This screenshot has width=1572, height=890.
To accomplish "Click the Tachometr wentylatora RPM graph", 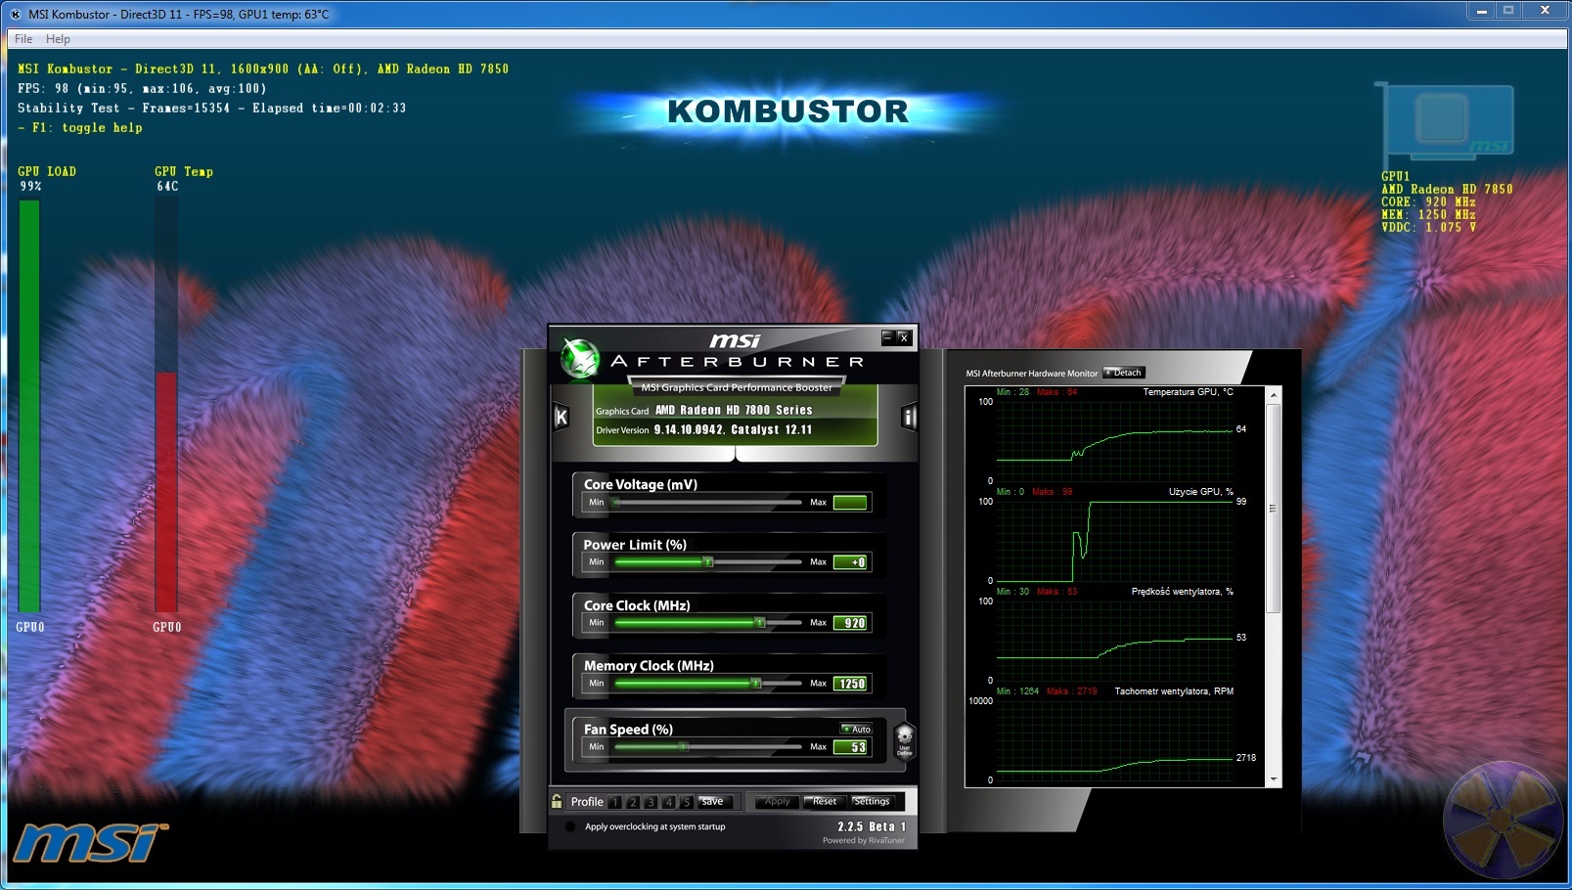I will pyautogui.click(x=1115, y=739).
